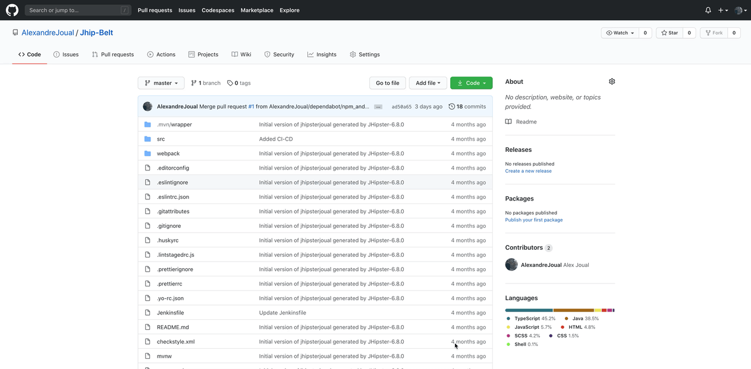Image resolution: width=751 pixels, height=369 pixels.
Task: Click the src folder icon
Action: [147, 139]
